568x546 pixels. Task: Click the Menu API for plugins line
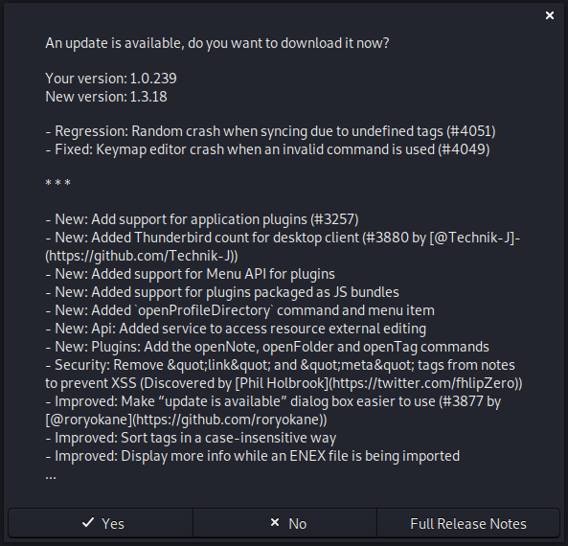pos(191,274)
